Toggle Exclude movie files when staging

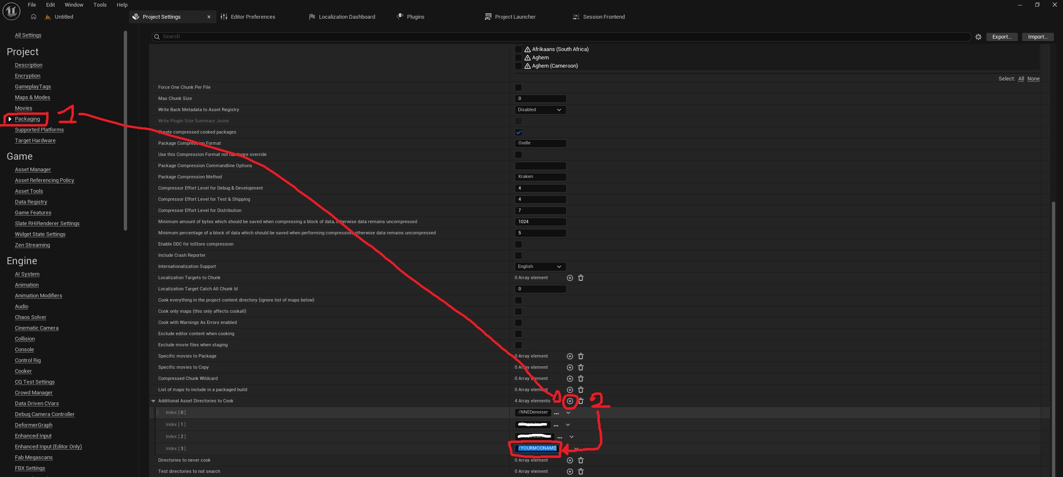(x=518, y=345)
